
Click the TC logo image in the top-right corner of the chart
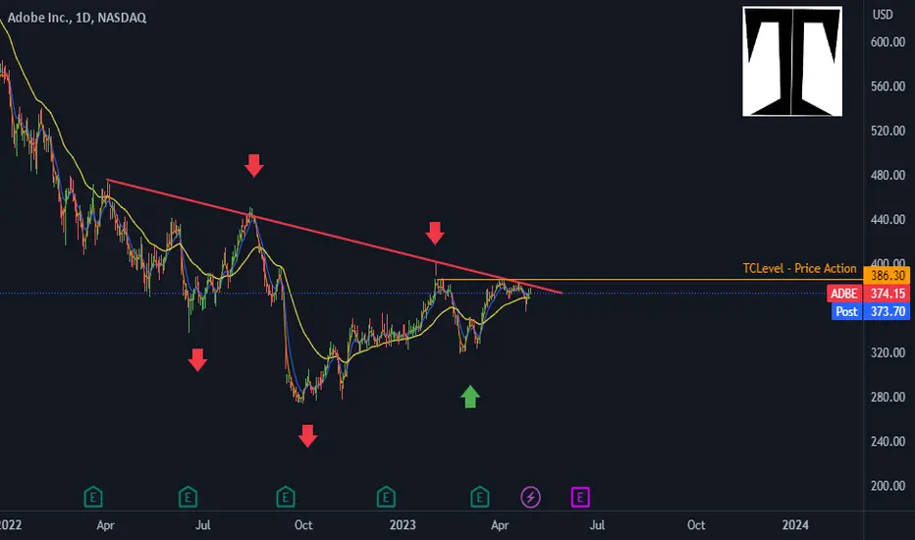[x=792, y=61]
